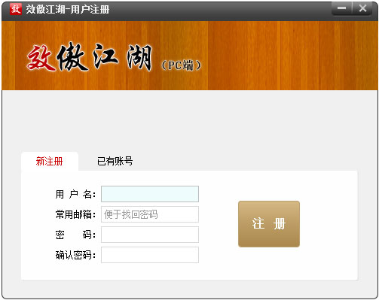
Task: Focus the 用户名 input field
Action: [150, 194]
